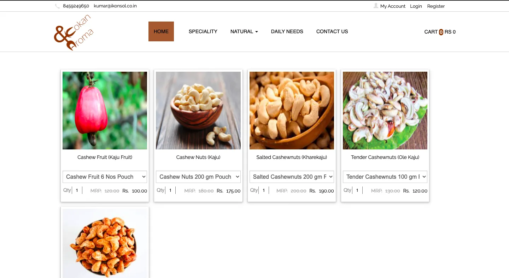The image size is (509, 278).
Task: Click the kumar@ikonsol.co.in email link
Action: click(115, 6)
